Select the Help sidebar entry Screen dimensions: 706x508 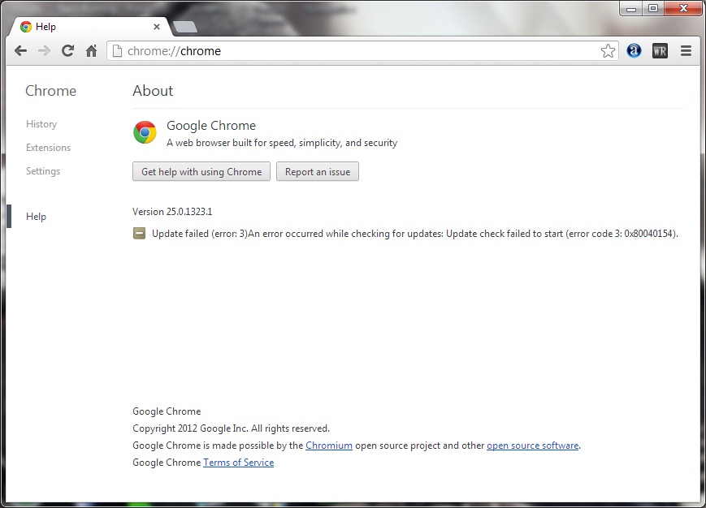(36, 217)
